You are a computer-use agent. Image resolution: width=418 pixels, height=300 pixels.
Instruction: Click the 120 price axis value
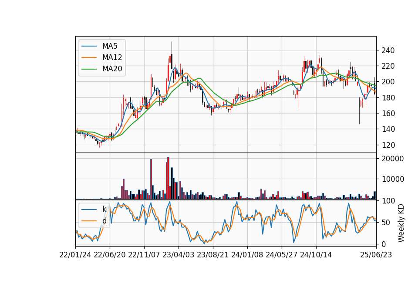point(388,145)
